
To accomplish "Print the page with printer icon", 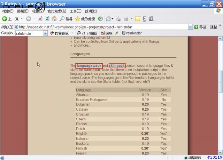I will pos(118,19).
